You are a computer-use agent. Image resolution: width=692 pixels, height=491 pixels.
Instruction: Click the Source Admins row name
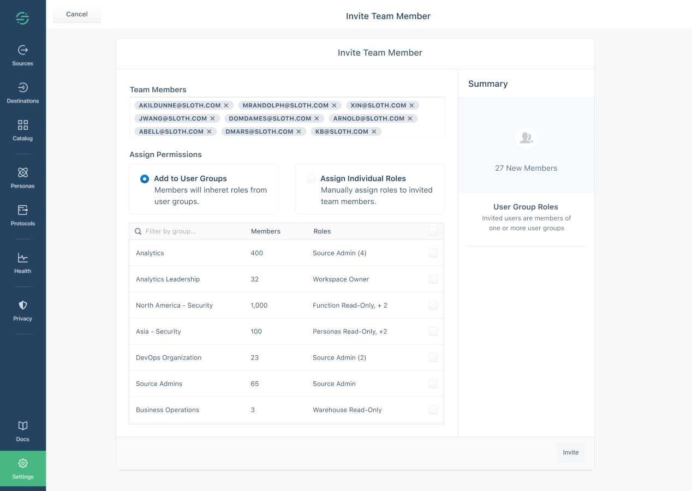[159, 384]
